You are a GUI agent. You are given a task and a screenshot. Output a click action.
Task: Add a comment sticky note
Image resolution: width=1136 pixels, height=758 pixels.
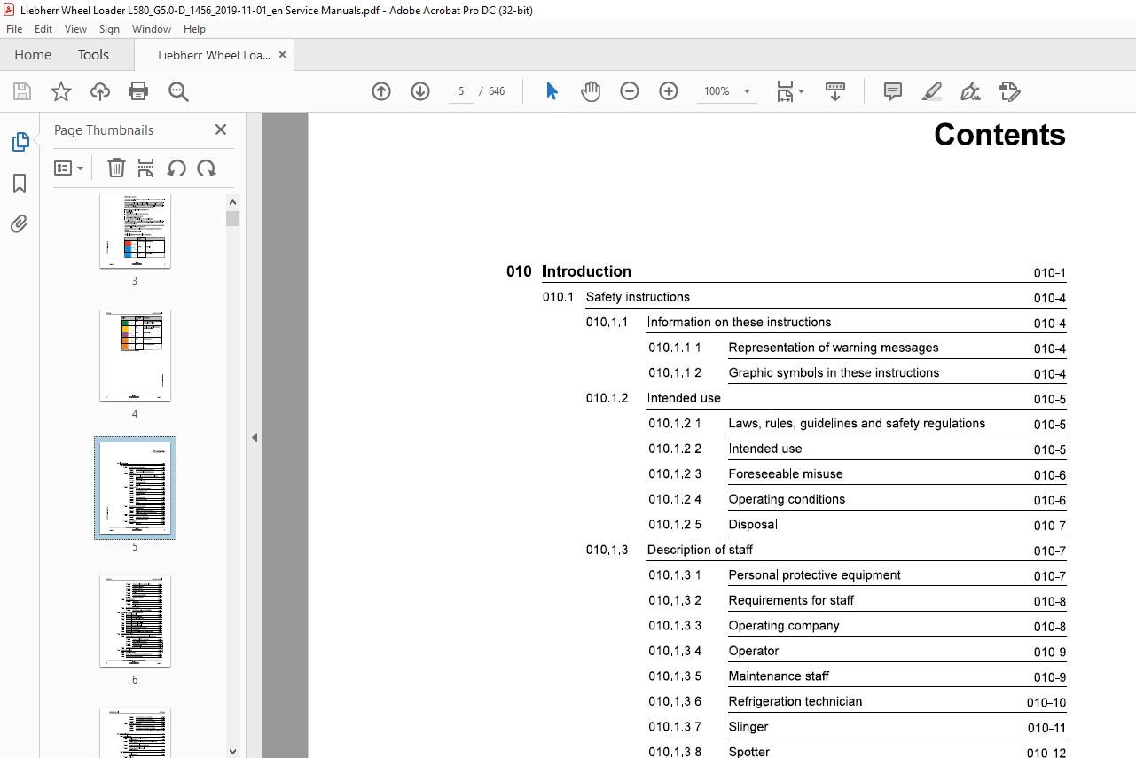point(893,91)
